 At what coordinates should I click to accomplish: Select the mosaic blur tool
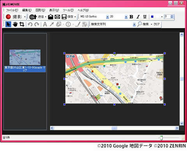[x=85, y=24]
